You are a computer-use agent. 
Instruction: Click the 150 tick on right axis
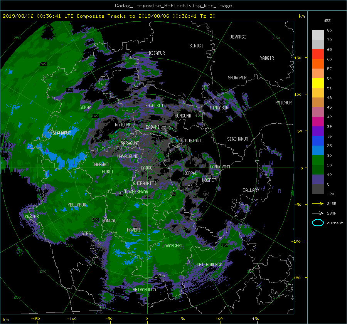pyautogui.click(x=298, y=58)
